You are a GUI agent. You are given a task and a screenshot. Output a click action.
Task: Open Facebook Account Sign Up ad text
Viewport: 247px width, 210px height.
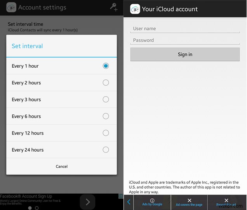tap(26, 196)
